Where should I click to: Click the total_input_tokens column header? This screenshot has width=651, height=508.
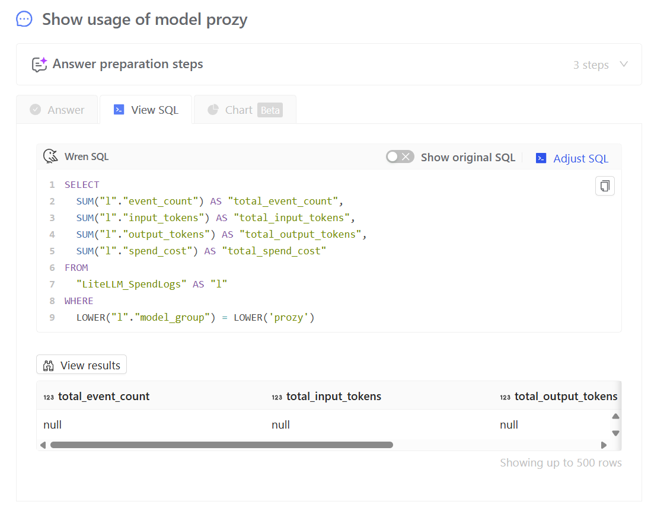(333, 396)
